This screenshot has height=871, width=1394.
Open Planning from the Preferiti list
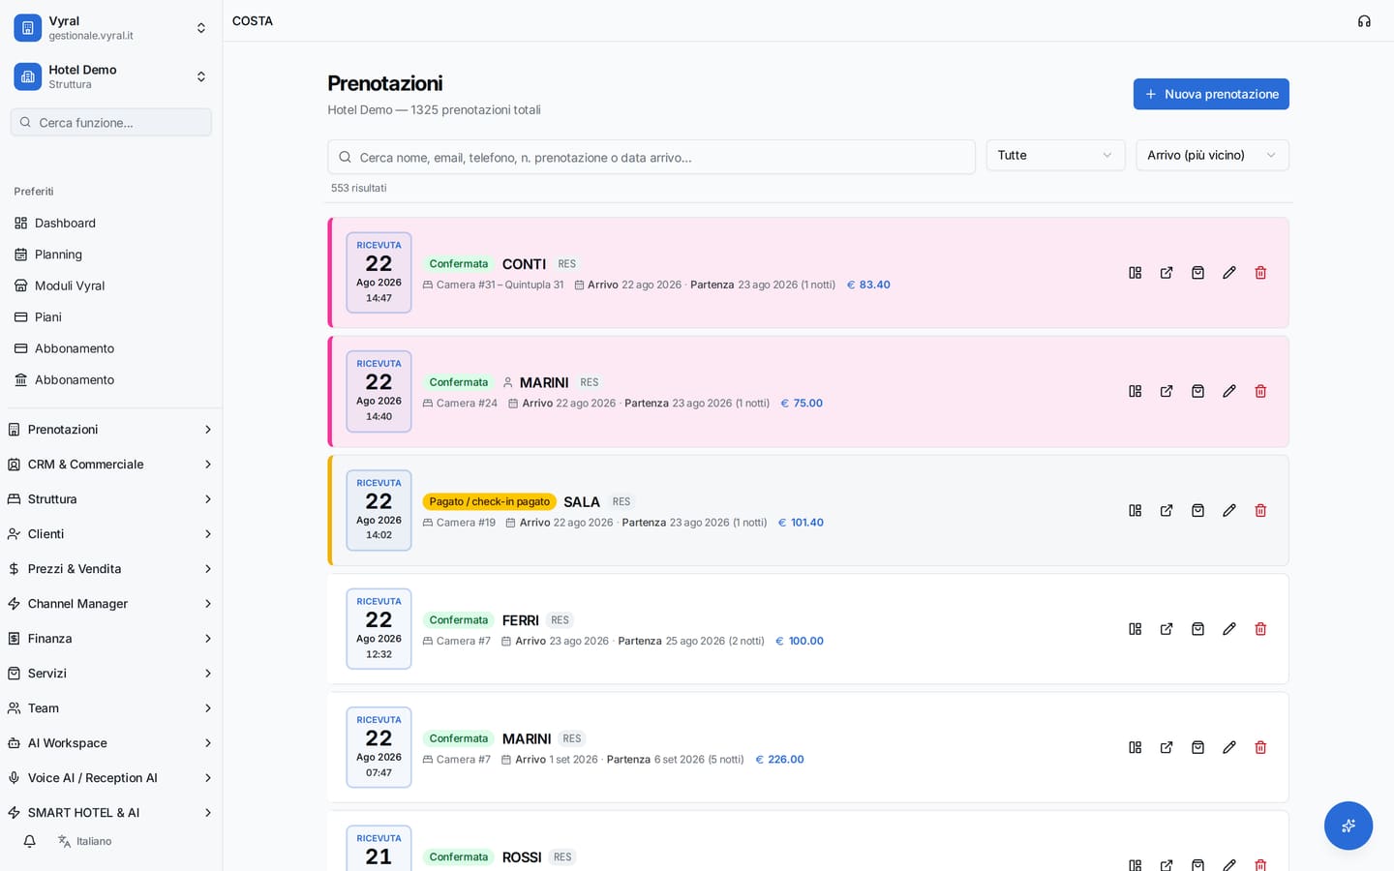pos(111,255)
